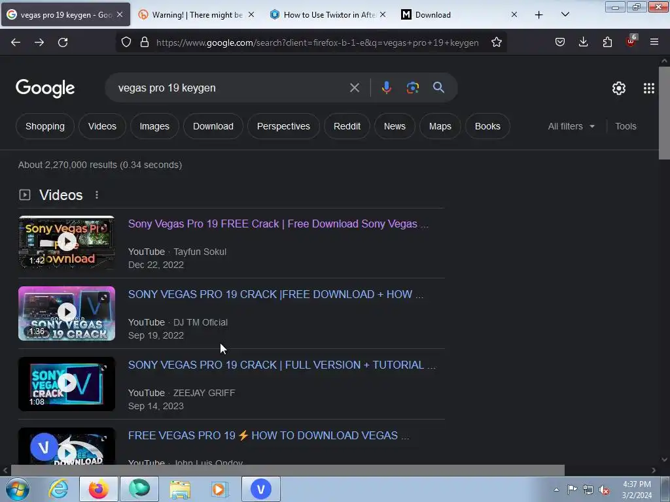The image size is (670, 502).
Task: Open the muted volume tray icon
Action: pos(604,490)
